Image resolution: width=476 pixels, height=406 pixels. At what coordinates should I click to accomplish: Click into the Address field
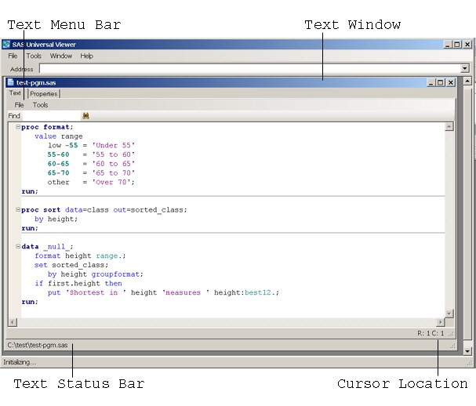[x=250, y=68]
